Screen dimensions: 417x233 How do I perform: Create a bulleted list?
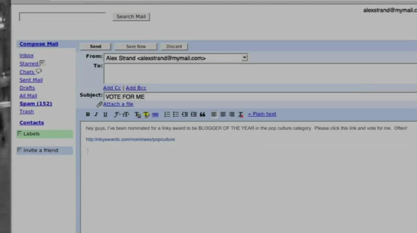(176, 114)
